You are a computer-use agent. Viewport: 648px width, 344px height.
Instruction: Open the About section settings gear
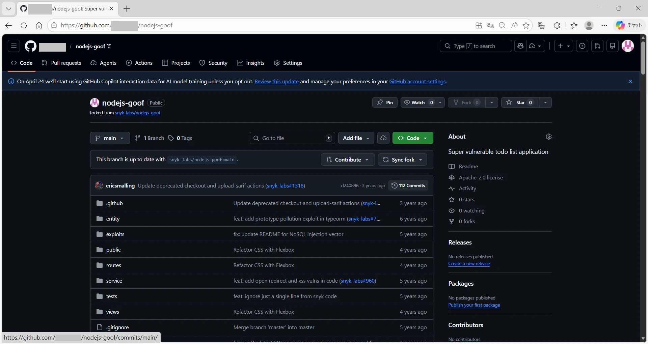549,137
